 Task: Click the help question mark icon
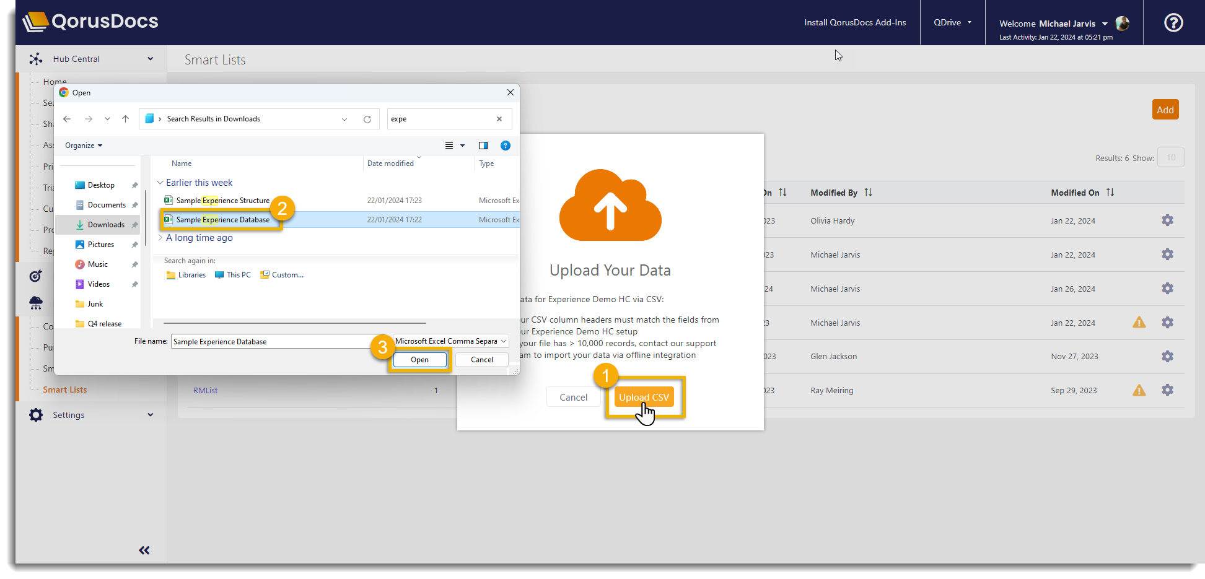tap(1173, 23)
